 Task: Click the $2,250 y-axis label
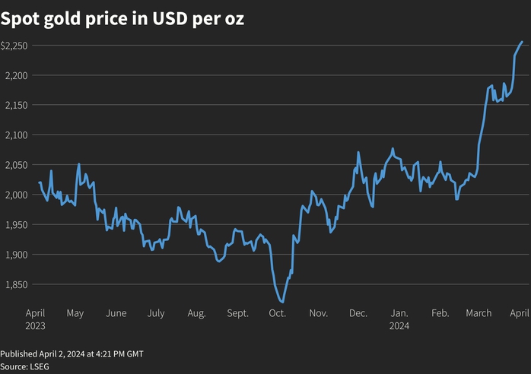(x=14, y=46)
